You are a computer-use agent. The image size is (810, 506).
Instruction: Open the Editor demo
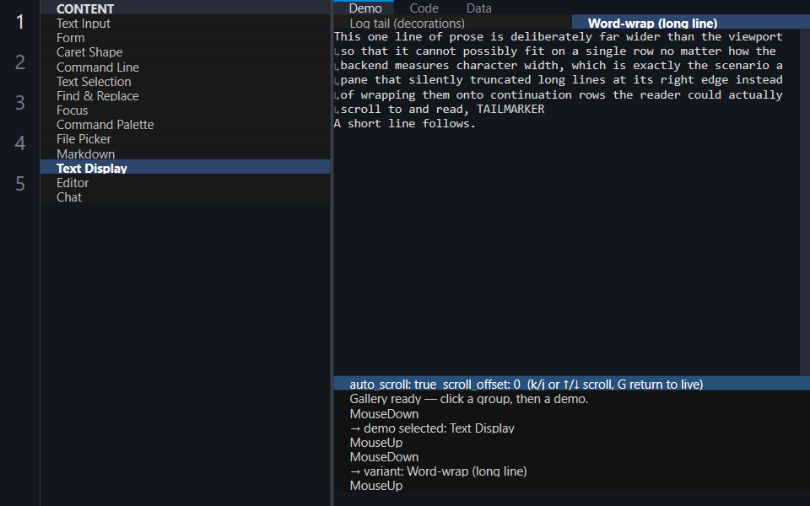pyautogui.click(x=185, y=183)
